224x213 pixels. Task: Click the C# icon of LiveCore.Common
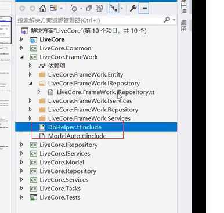click(x=34, y=48)
